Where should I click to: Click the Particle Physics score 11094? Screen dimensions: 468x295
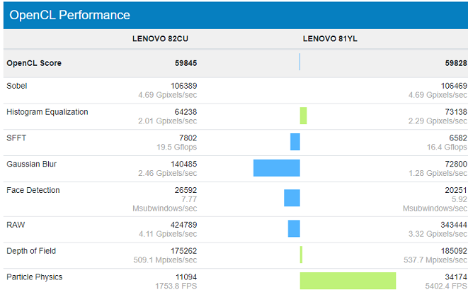(x=186, y=277)
